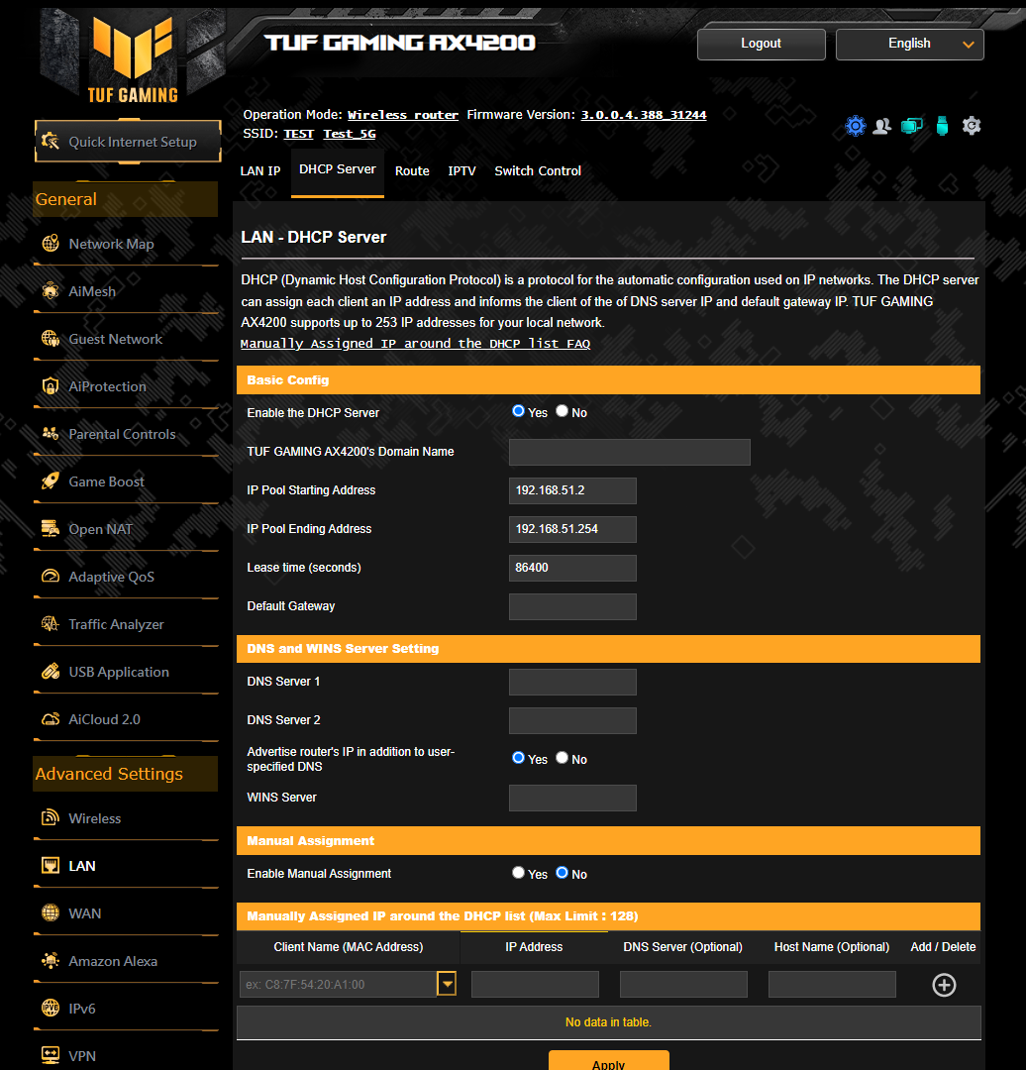Select the Adaptive QoS gauge icon
Viewport: 1026px width, 1070px height.
click(51, 577)
